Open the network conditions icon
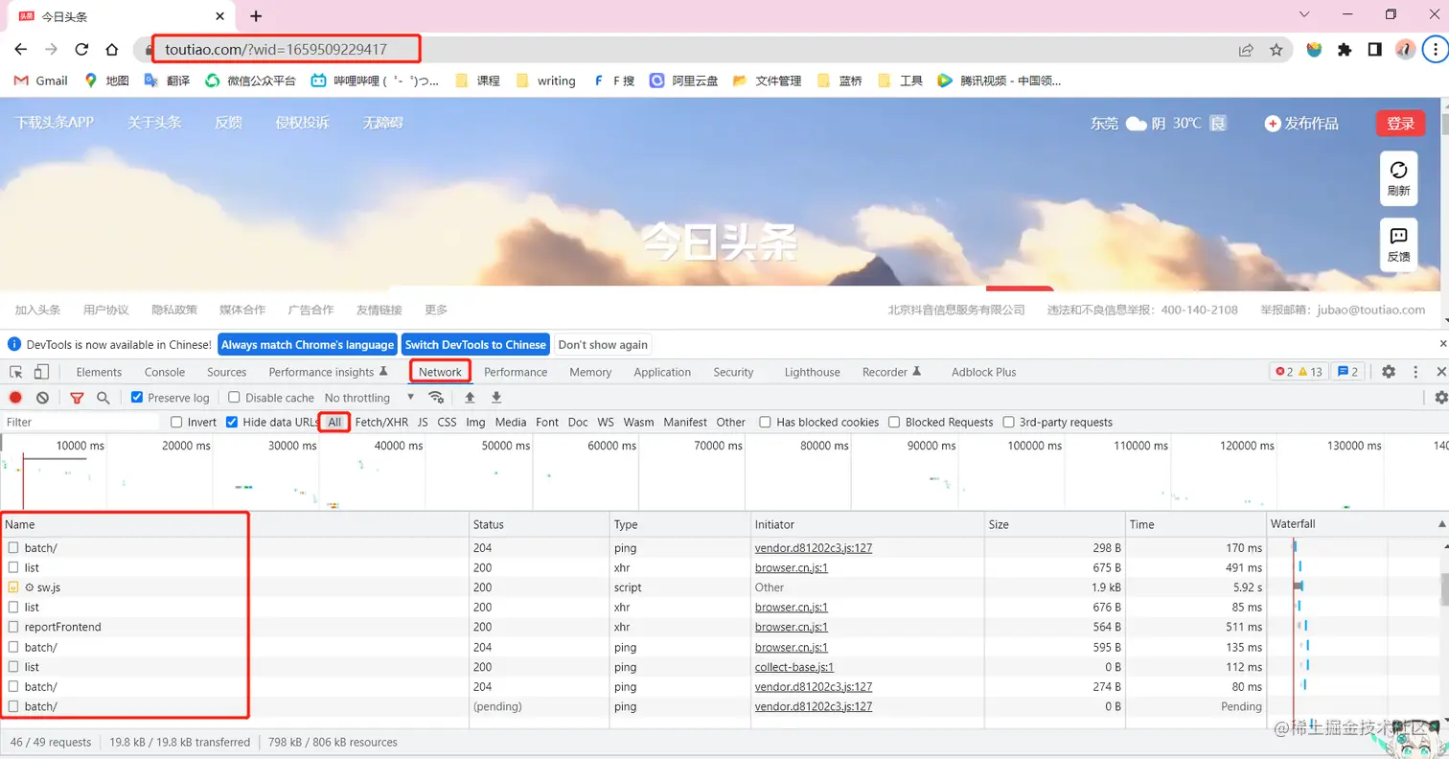 tap(436, 398)
